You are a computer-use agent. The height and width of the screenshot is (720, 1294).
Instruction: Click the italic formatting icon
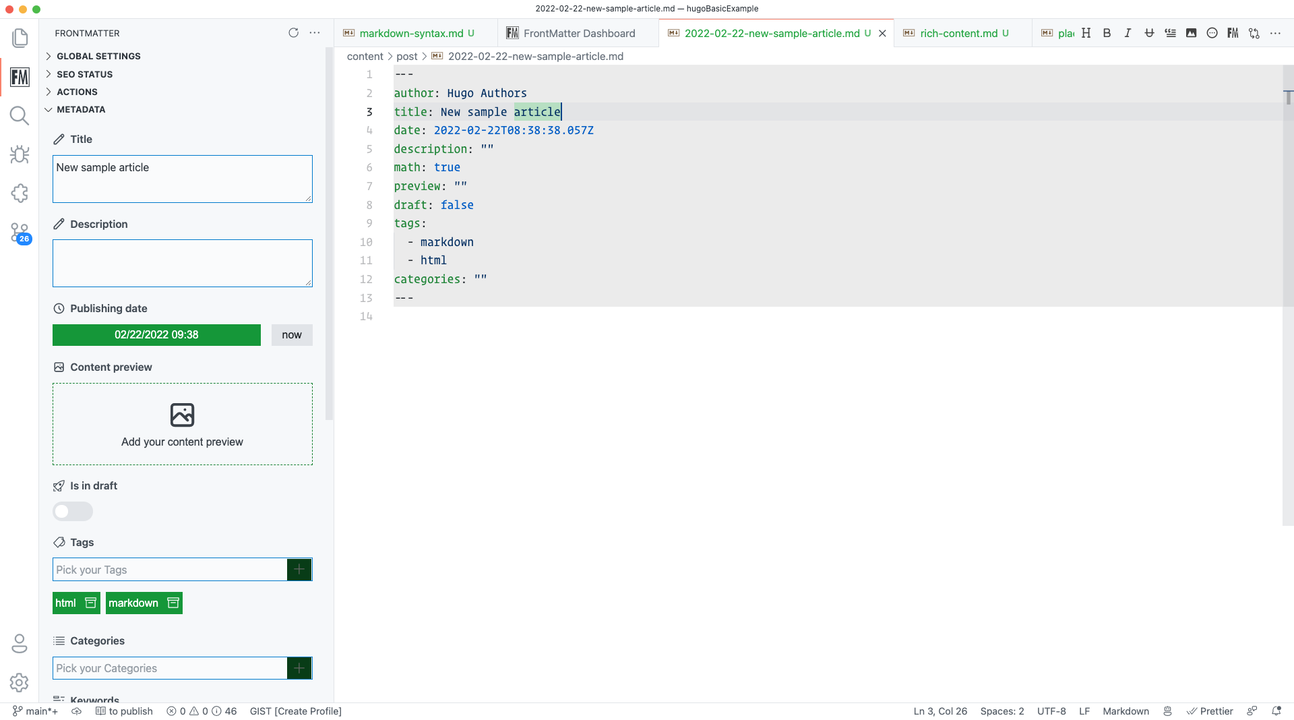(1128, 33)
